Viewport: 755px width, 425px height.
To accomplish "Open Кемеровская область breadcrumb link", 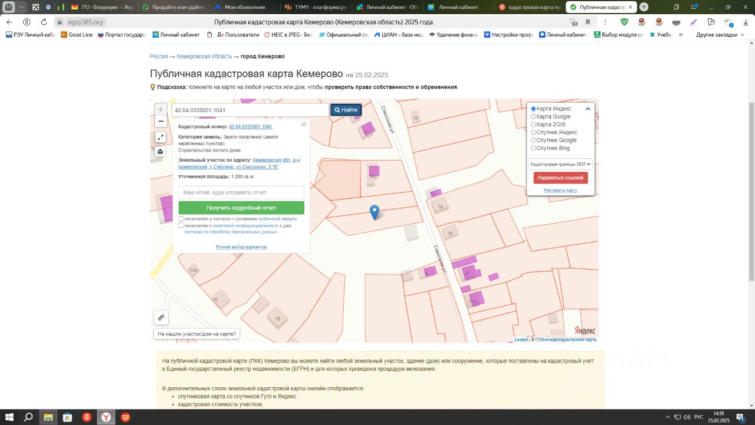I will 204,56.
